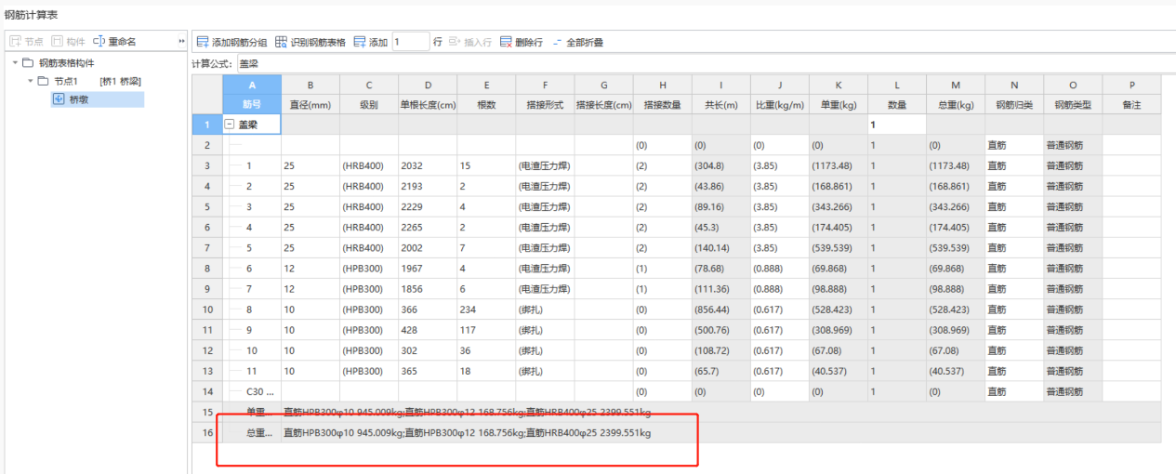
Task: Select the 桥墩 component icon in tree
Action: pyautogui.click(x=58, y=99)
